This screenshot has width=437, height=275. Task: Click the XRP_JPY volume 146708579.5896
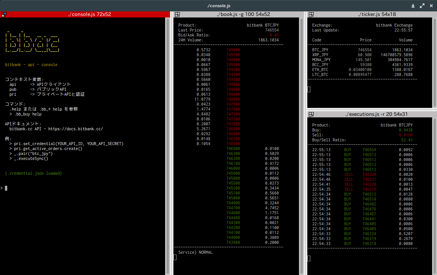pyautogui.click(x=397, y=55)
